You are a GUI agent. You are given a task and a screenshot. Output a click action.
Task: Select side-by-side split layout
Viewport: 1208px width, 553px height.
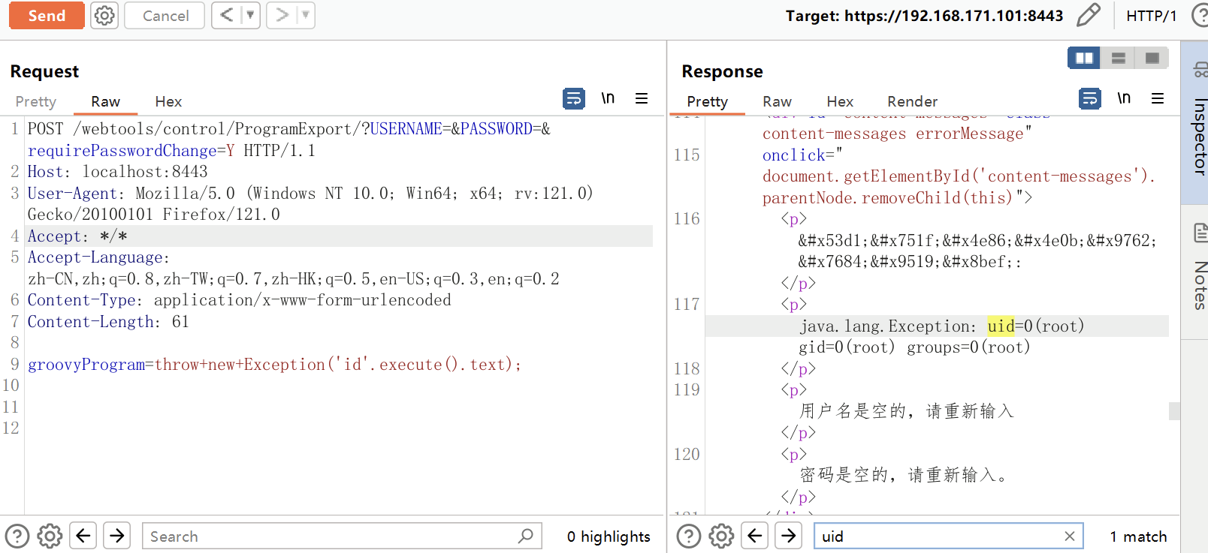tap(1084, 58)
